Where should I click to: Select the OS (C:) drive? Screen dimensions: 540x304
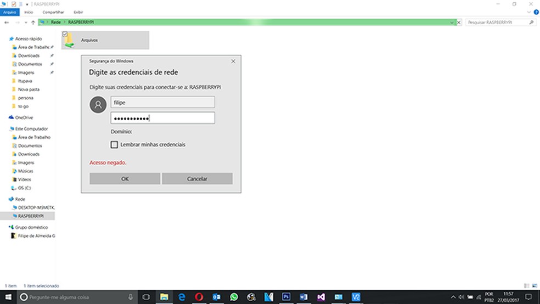point(24,188)
